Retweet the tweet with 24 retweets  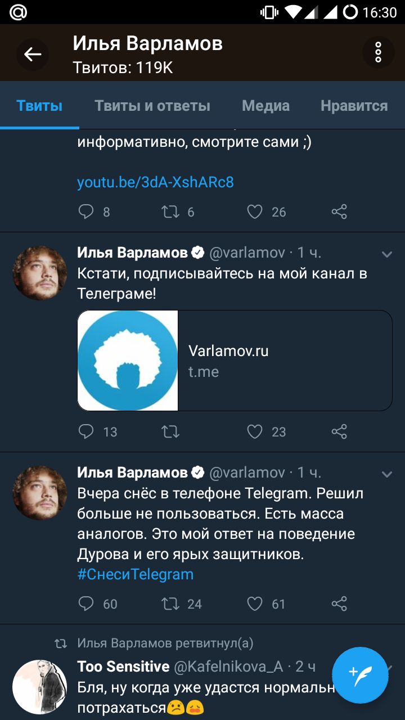(x=170, y=604)
